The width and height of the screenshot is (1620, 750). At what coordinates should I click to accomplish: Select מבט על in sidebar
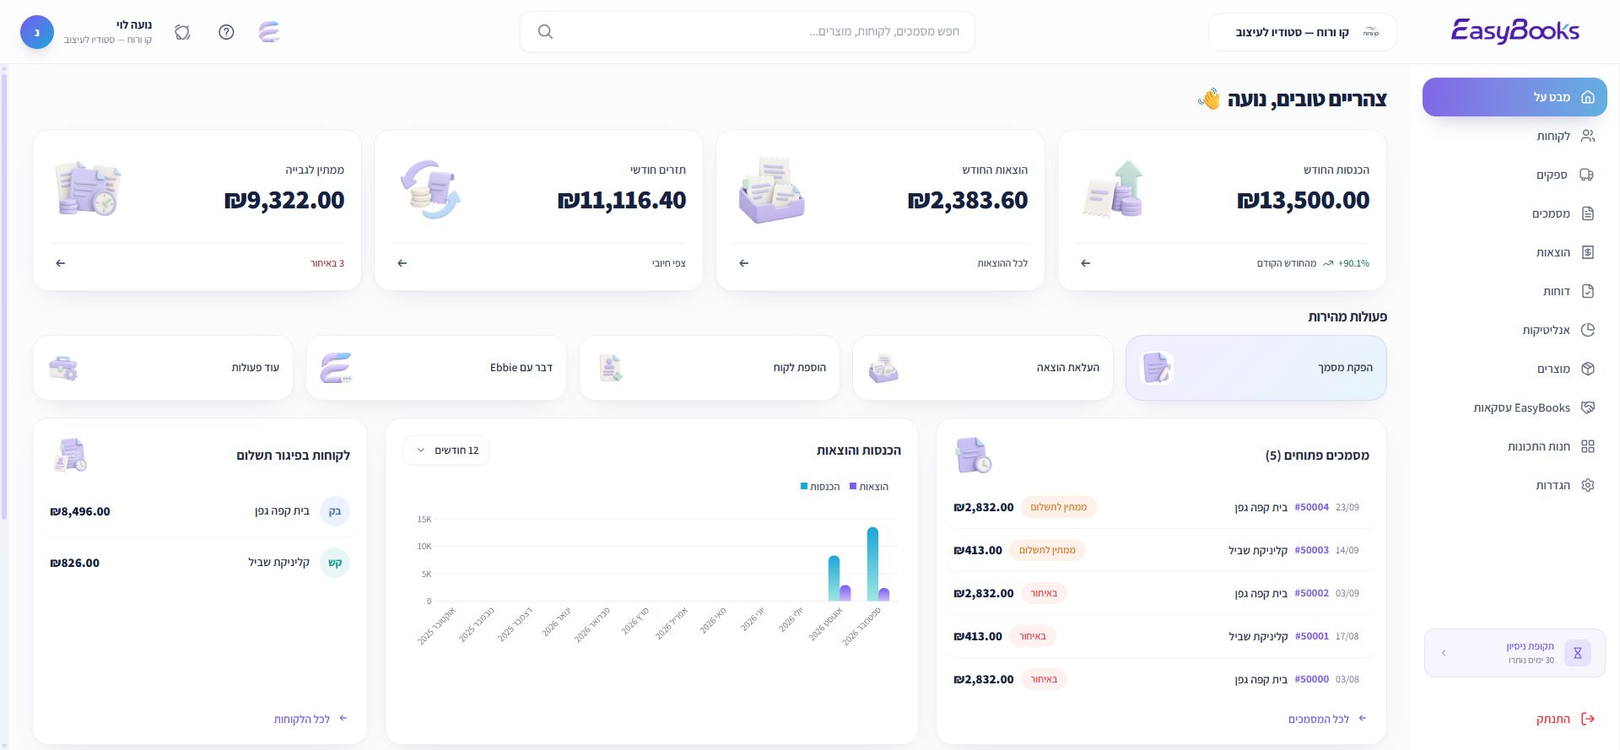1515,97
